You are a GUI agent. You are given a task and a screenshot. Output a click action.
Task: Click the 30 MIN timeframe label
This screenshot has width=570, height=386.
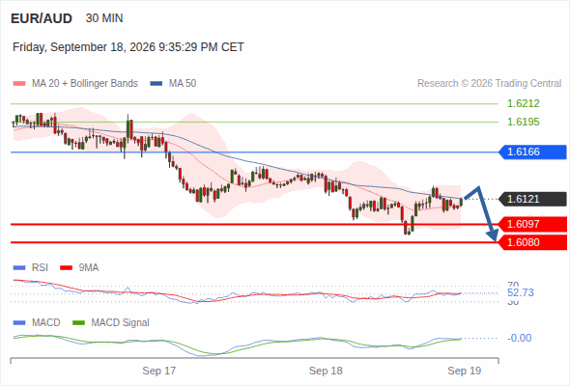(104, 18)
